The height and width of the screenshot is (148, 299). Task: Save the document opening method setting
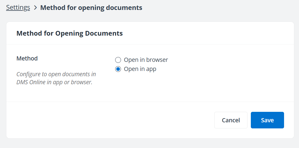267,120
